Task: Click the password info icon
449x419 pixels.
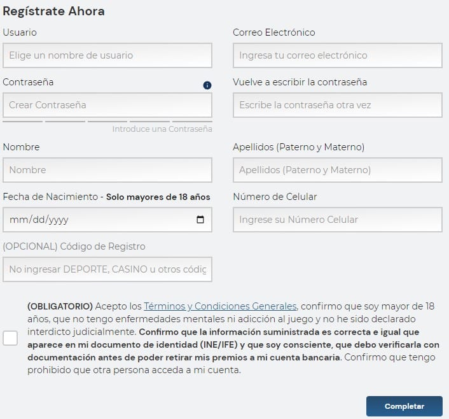Action: click(207, 85)
